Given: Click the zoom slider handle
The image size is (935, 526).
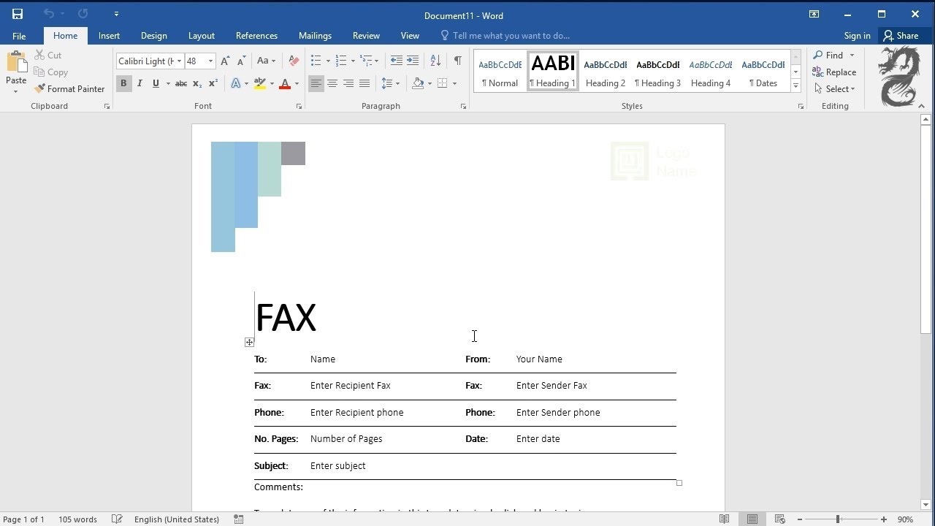Looking at the screenshot, I should 838,519.
